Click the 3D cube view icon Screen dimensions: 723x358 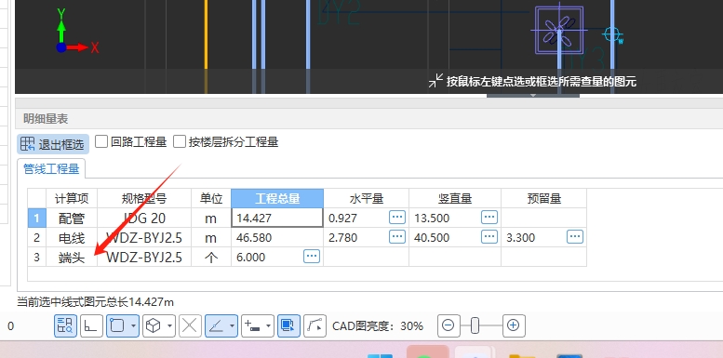[154, 325]
